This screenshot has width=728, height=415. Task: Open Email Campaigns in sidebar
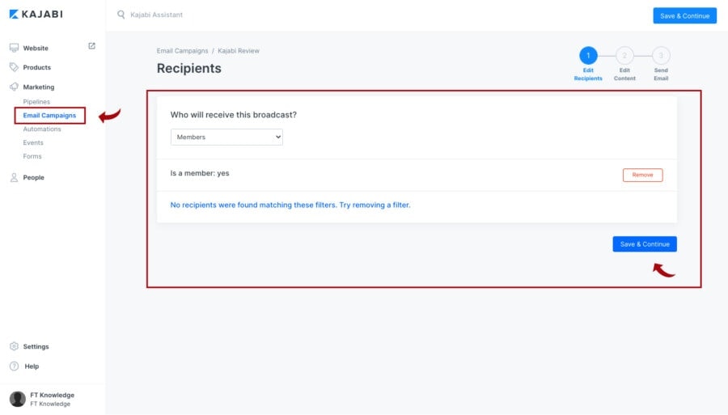pyautogui.click(x=49, y=115)
